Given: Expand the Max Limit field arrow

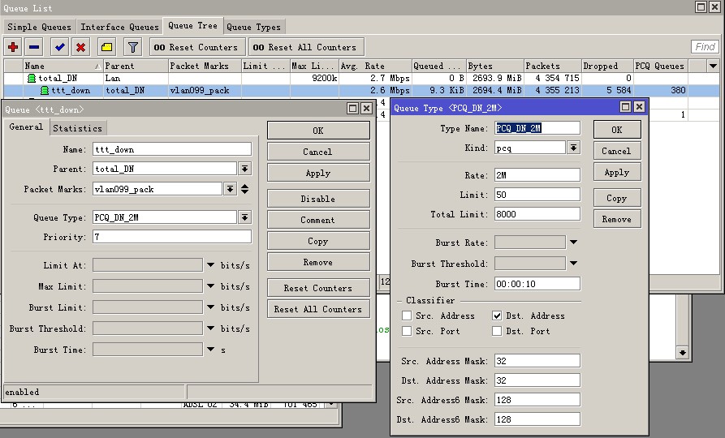Looking at the screenshot, I should click(211, 286).
